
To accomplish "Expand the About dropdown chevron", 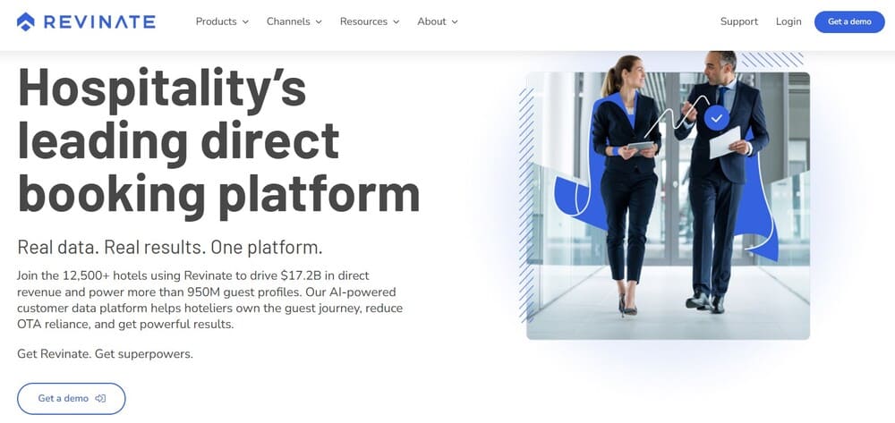I will (455, 22).
